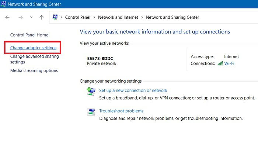The width and height of the screenshot is (258, 142).
Task: Click the Control Panel icon in address bar
Action: click(x=55, y=17)
